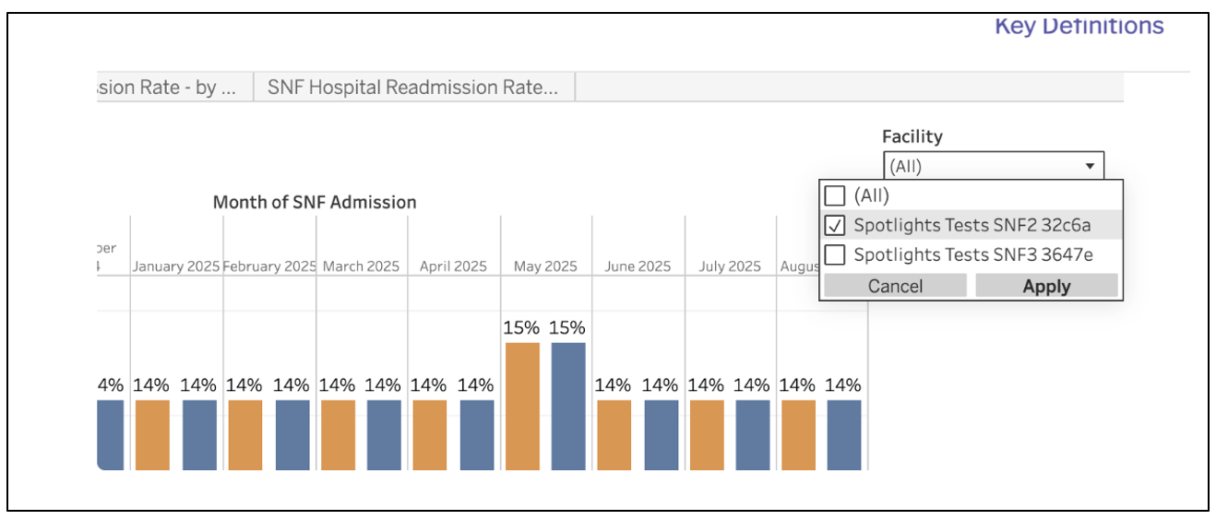
Task: Switch to the SNF Hospital Readmission Rate tab
Action: click(x=412, y=88)
